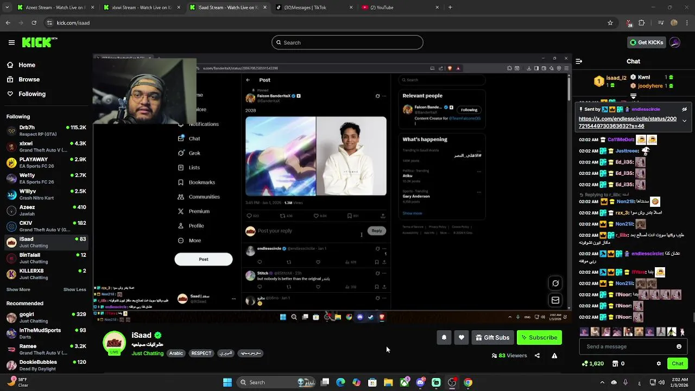Click the Arabic tag

(176, 353)
